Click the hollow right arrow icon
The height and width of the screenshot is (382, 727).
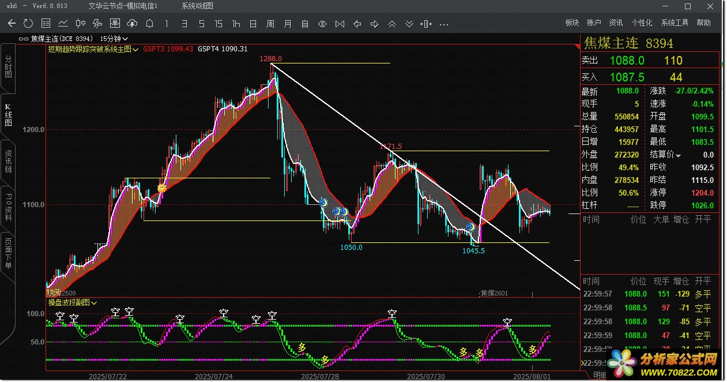pos(374,24)
